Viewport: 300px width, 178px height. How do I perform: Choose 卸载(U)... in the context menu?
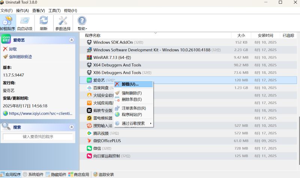pyautogui.click(x=133, y=84)
